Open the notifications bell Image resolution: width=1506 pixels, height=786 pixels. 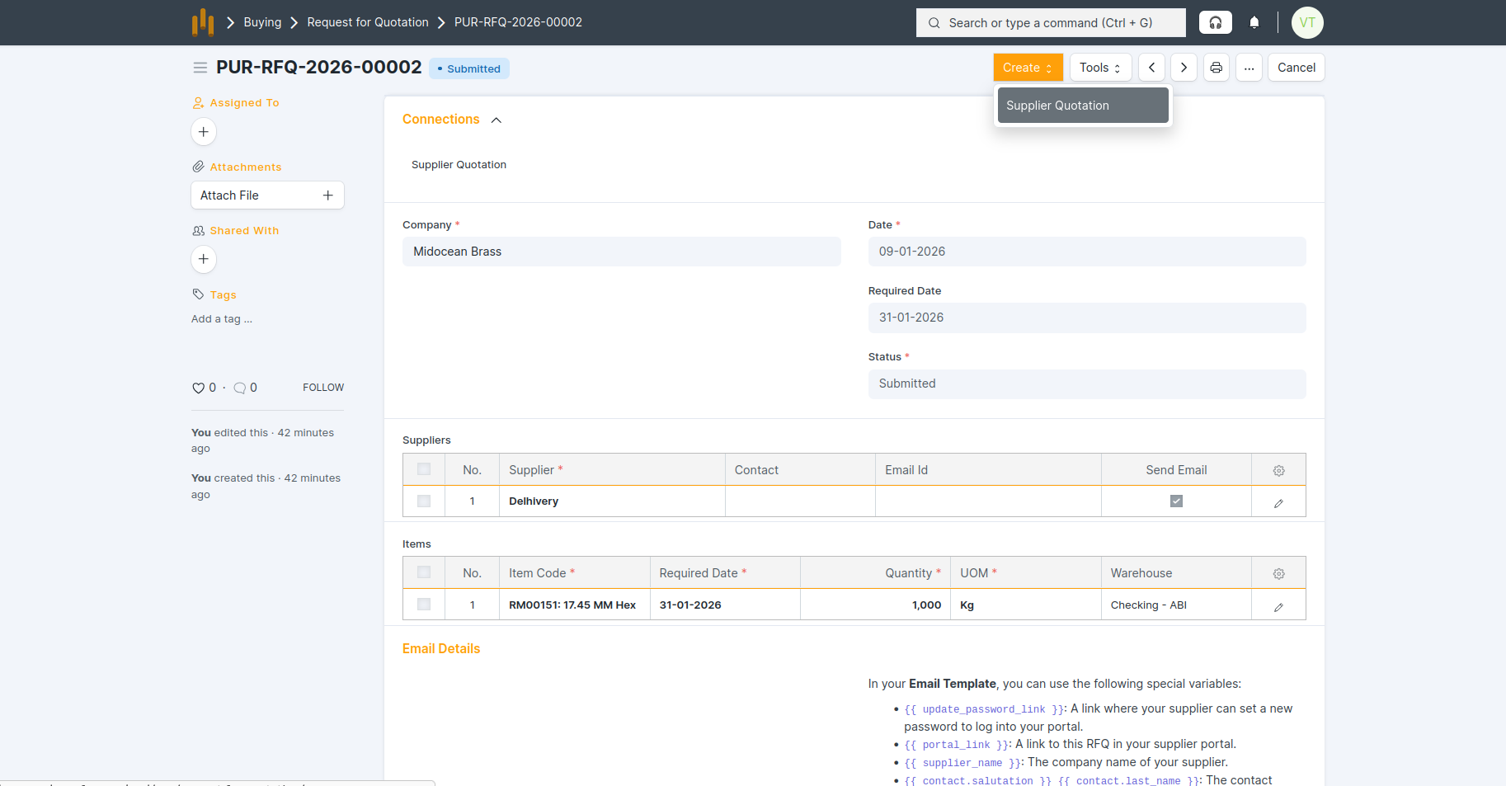click(1254, 22)
